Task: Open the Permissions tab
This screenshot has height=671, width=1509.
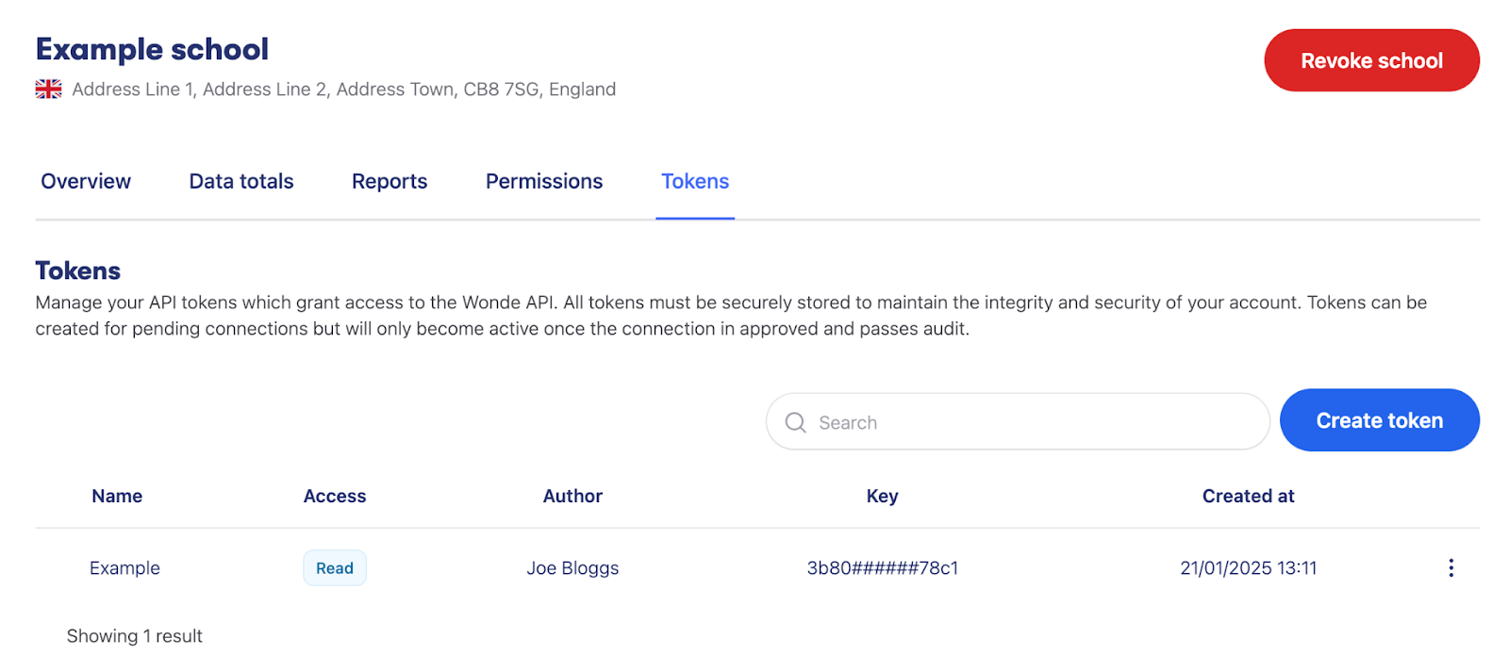Action: point(543,181)
